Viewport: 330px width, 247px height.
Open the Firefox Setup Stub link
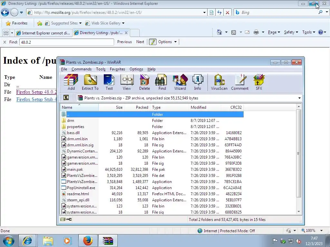[x=36, y=99]
